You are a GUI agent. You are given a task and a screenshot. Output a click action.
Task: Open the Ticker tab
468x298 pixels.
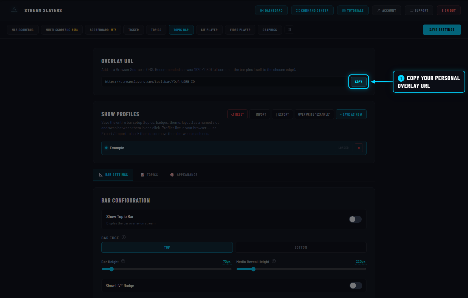point(133,30)
